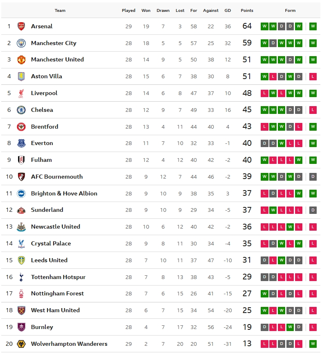322x354 pixels.
Task: Click the Arsenal club crest icon
Action: [21, 26]
